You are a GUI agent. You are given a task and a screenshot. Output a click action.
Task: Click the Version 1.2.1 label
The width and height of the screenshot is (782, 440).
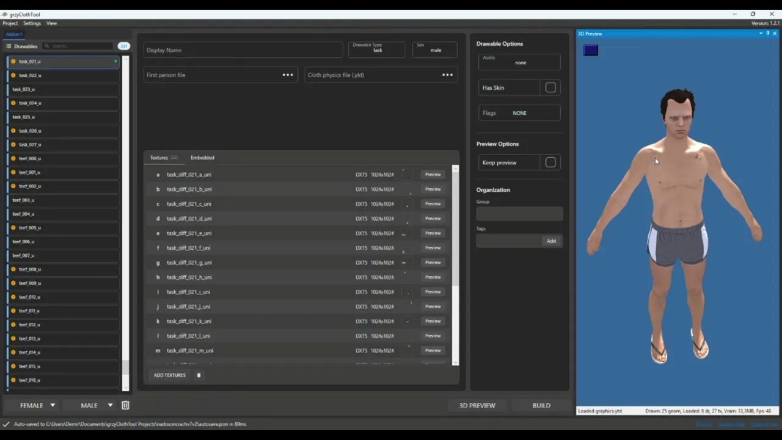pos(765,24)
